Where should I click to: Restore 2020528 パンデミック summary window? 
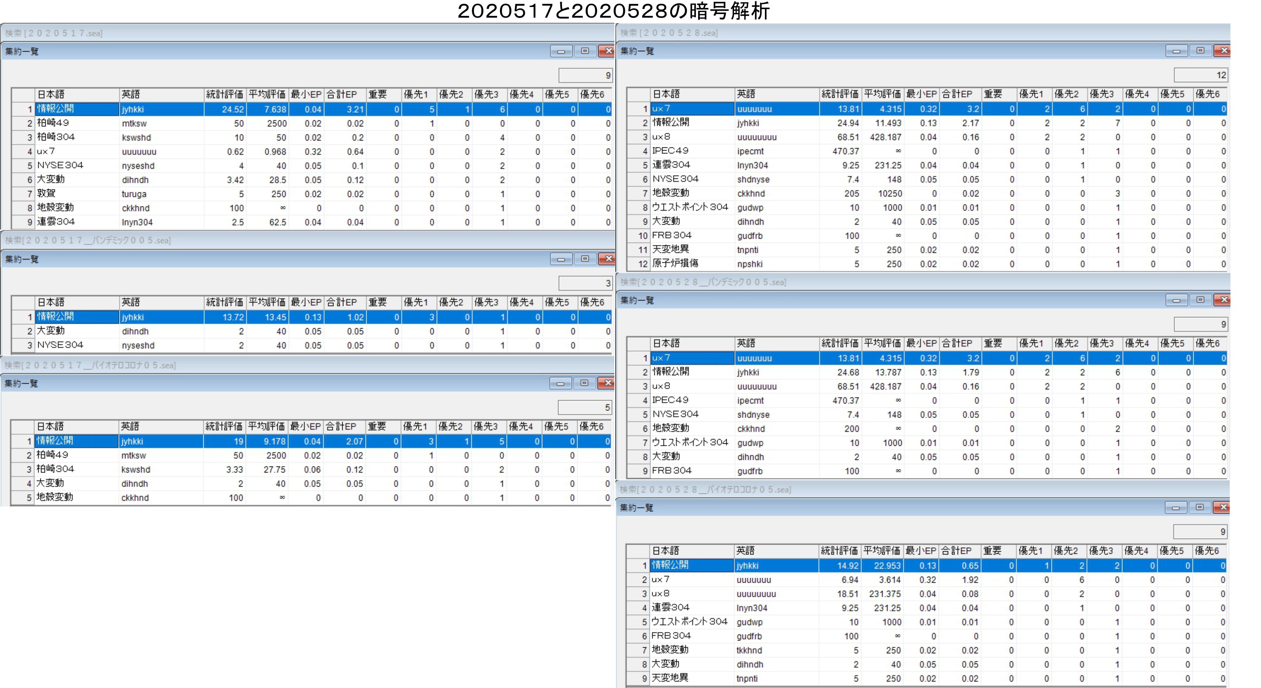coord(1200,299)
